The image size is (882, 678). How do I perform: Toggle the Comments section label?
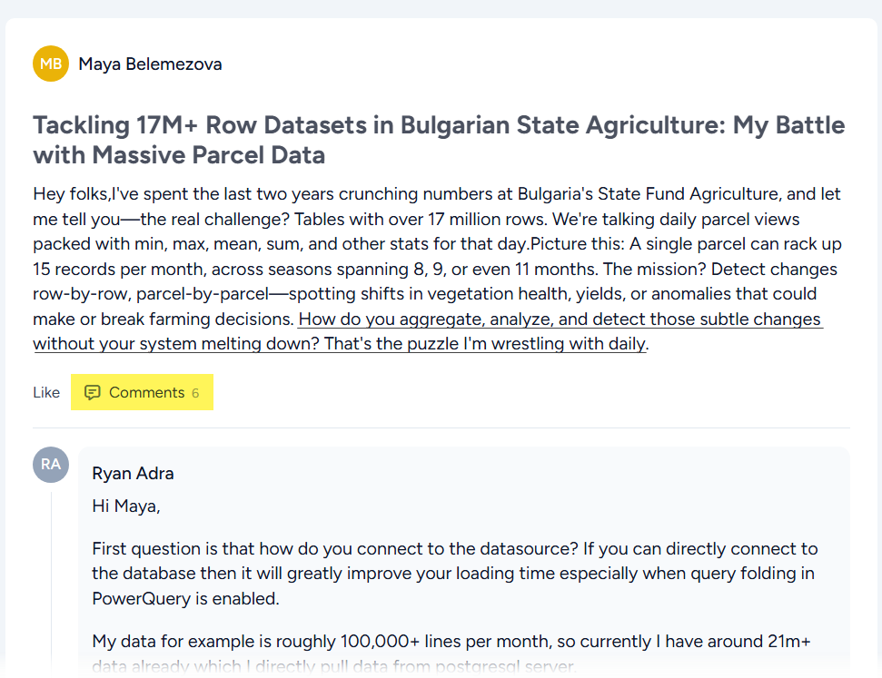pyautogui.click(x=146, y=393)
